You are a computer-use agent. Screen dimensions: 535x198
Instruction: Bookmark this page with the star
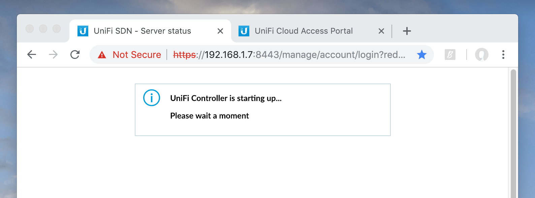point(421,55)
